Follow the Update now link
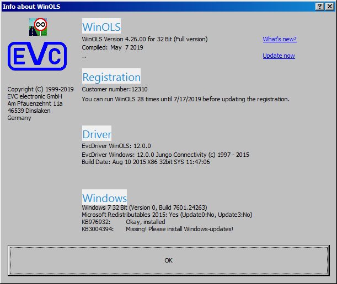337x284 pixels. click(279, 56)
